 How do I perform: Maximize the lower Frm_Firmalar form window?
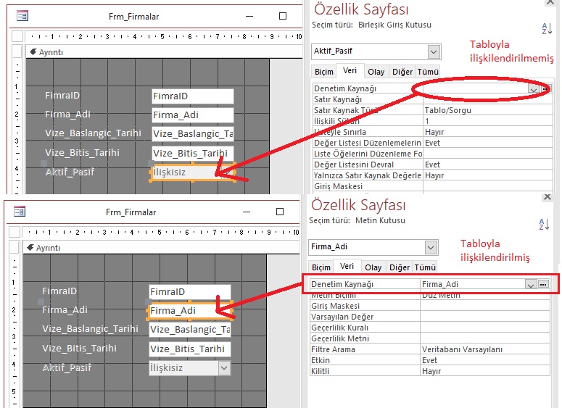click(x=280, y=212)
